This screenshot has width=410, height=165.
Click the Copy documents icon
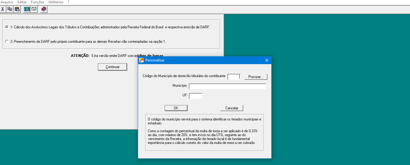(x=10, y=9)
